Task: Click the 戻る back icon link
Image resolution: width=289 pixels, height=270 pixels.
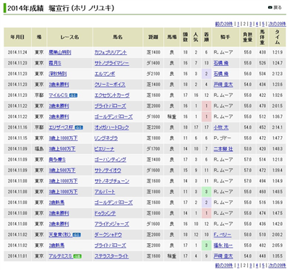Action: (x=275, y=7)
